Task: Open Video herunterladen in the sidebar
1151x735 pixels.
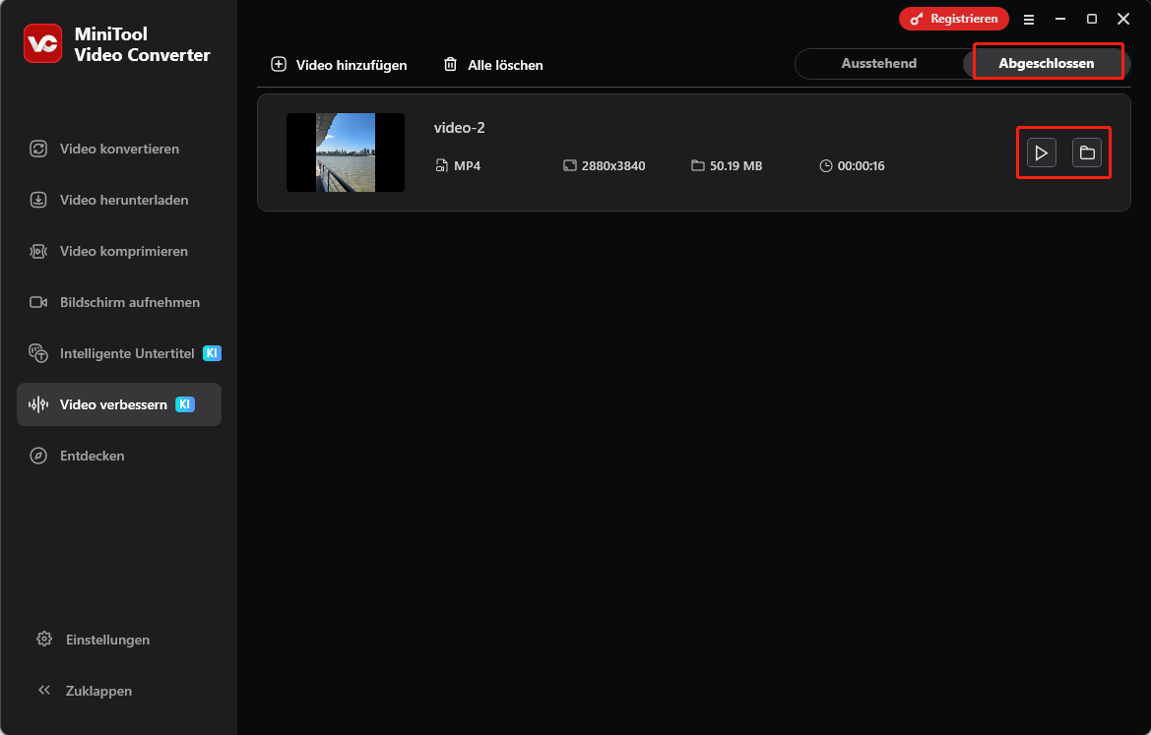Action: click(x=119, y=201)
